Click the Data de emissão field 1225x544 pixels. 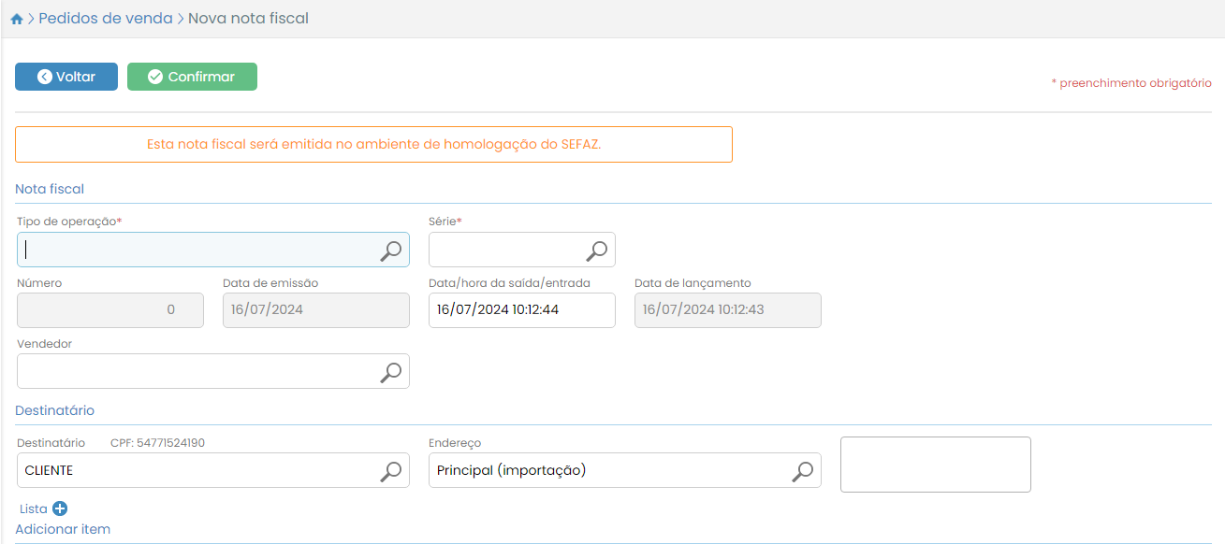(x=315, y=310)
